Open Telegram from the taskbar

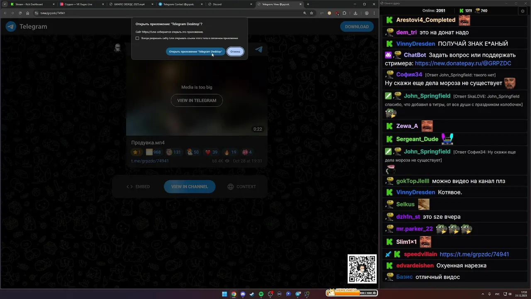(x=297, y=294)
